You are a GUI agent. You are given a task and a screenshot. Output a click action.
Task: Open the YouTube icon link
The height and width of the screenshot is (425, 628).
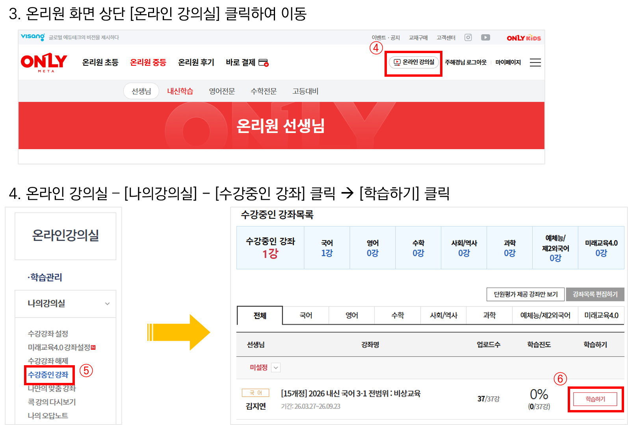coord(485,37)
